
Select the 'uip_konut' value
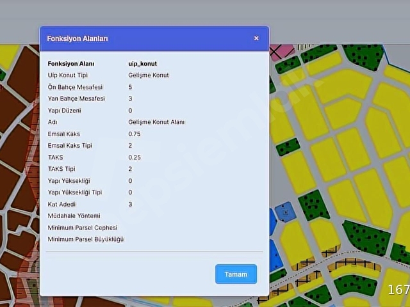pos(142,64)
